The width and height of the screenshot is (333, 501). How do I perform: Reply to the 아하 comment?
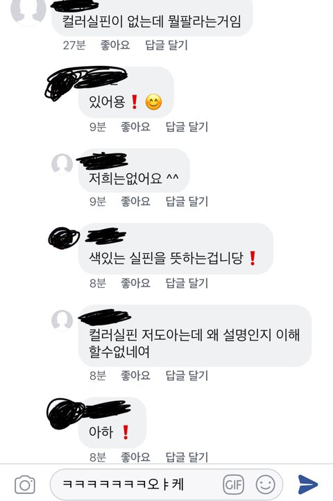(x=187, y=457)
